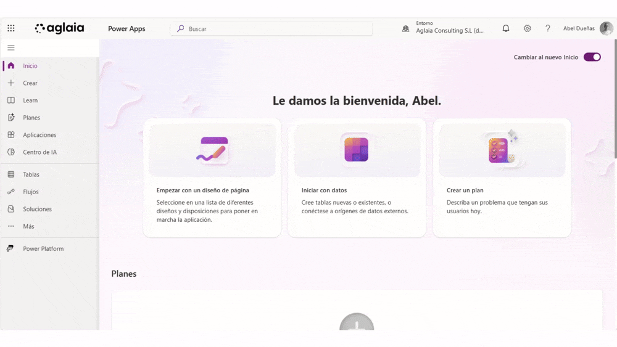The image size is (617, 347).
Task: Click the page vertical scrollbar
Action: tap(615, 99)
